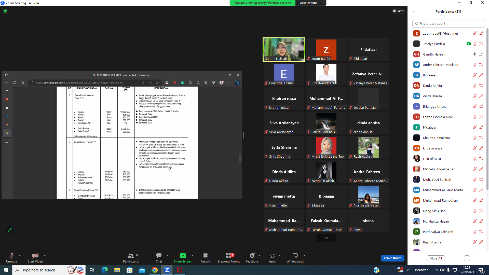The image size is (489, 275).
Task: Click Mute All participants button
Action: click(x=436, y=258)
